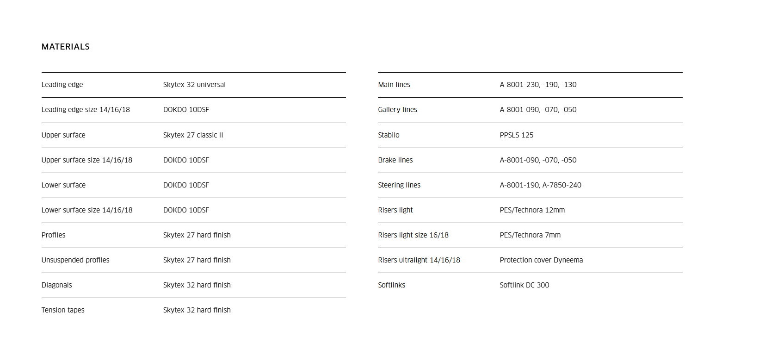Click the MATERIALS heading
The width and height of the screenshot is (759, 356).
[x=66, y=47]
